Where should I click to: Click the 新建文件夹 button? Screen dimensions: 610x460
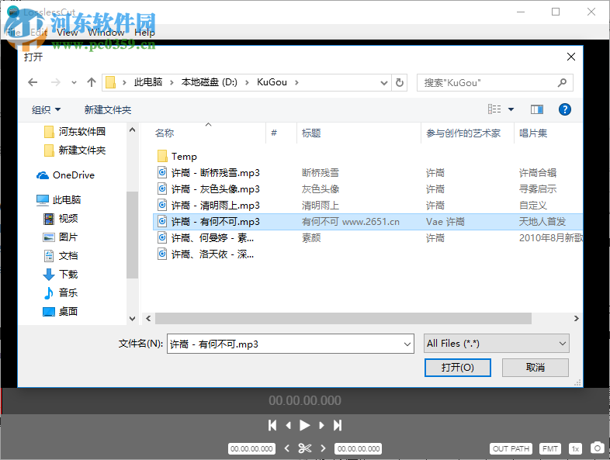coord(108,109)
